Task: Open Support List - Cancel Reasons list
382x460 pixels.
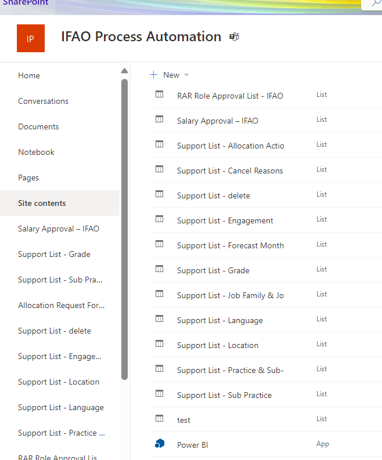Action: pos(230,171)
